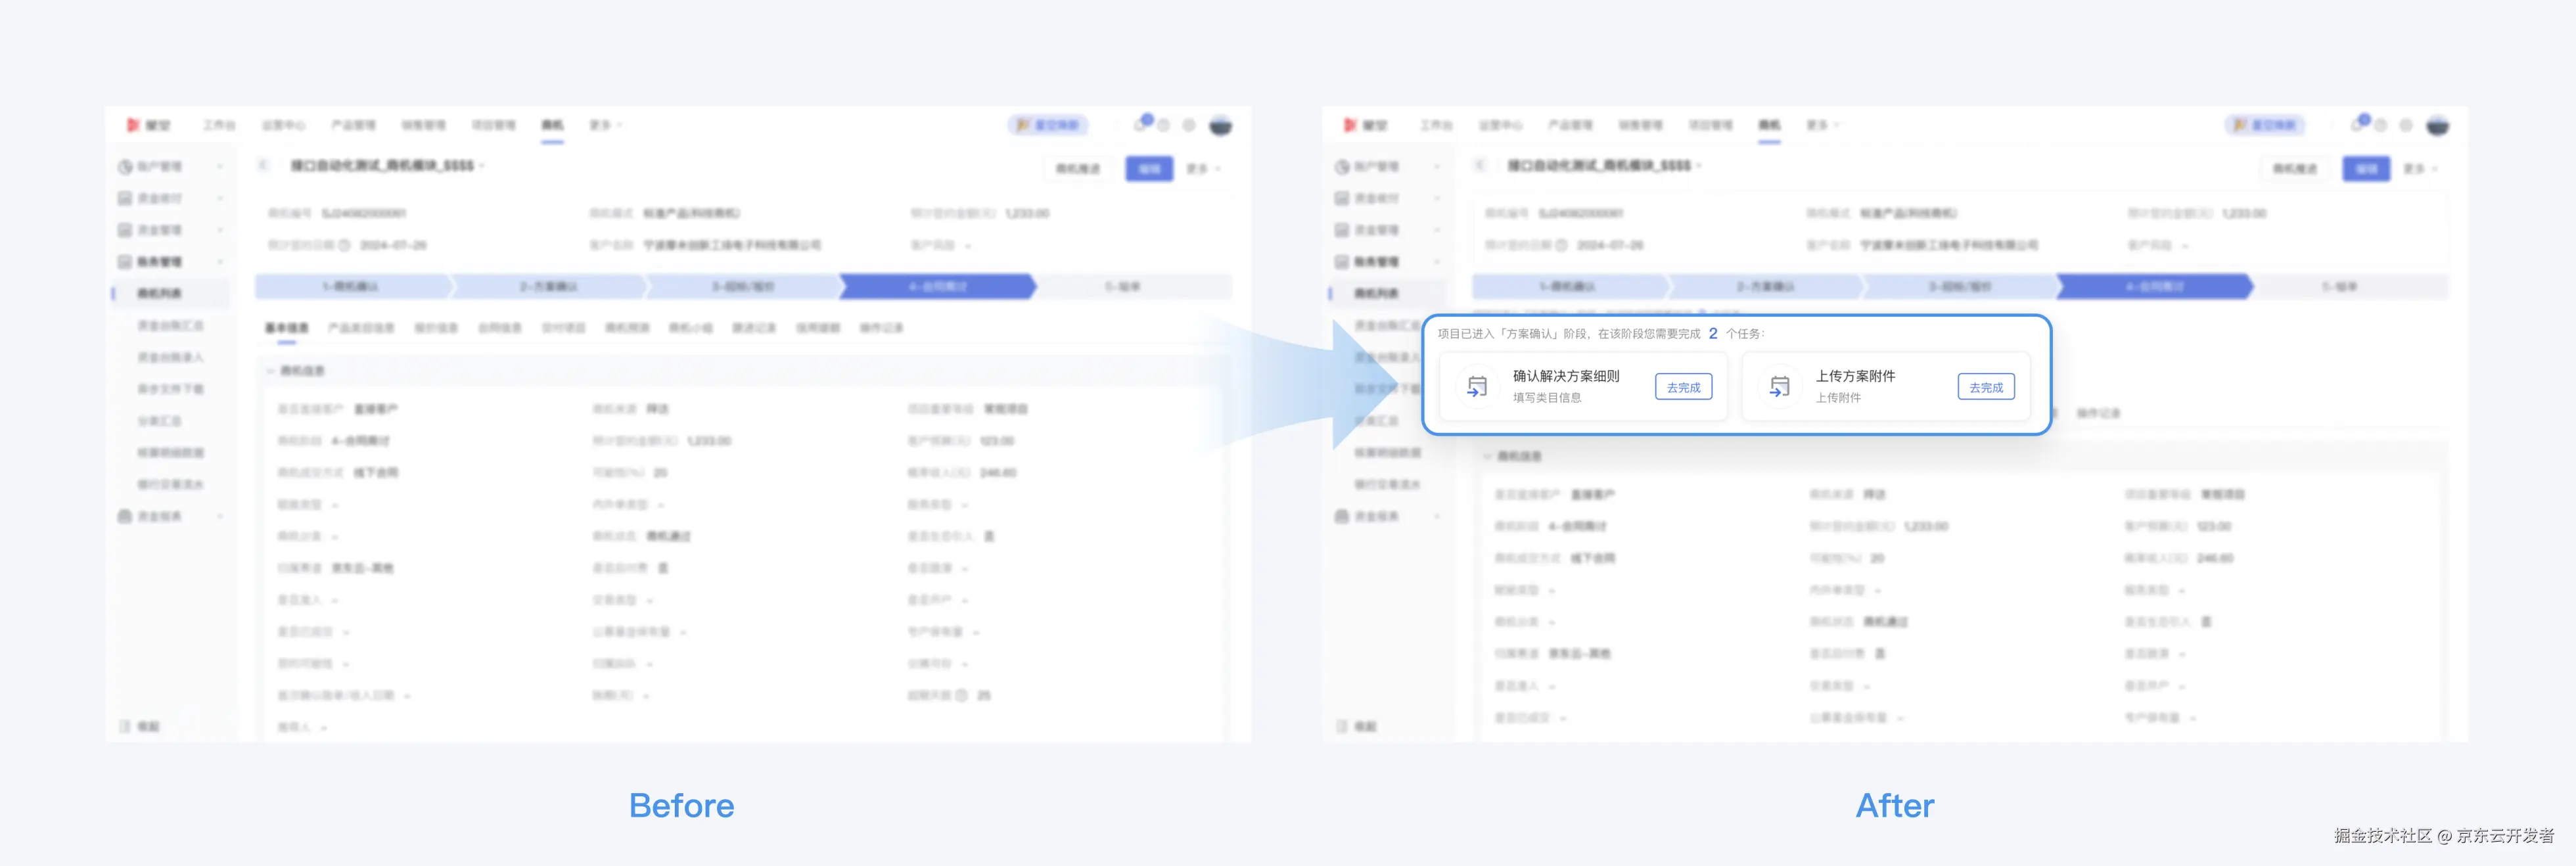Select highlighted stage 4 in Before progress bar
Image resolution: width=2576 pixels, height=866 pixels.
point(937,287)
